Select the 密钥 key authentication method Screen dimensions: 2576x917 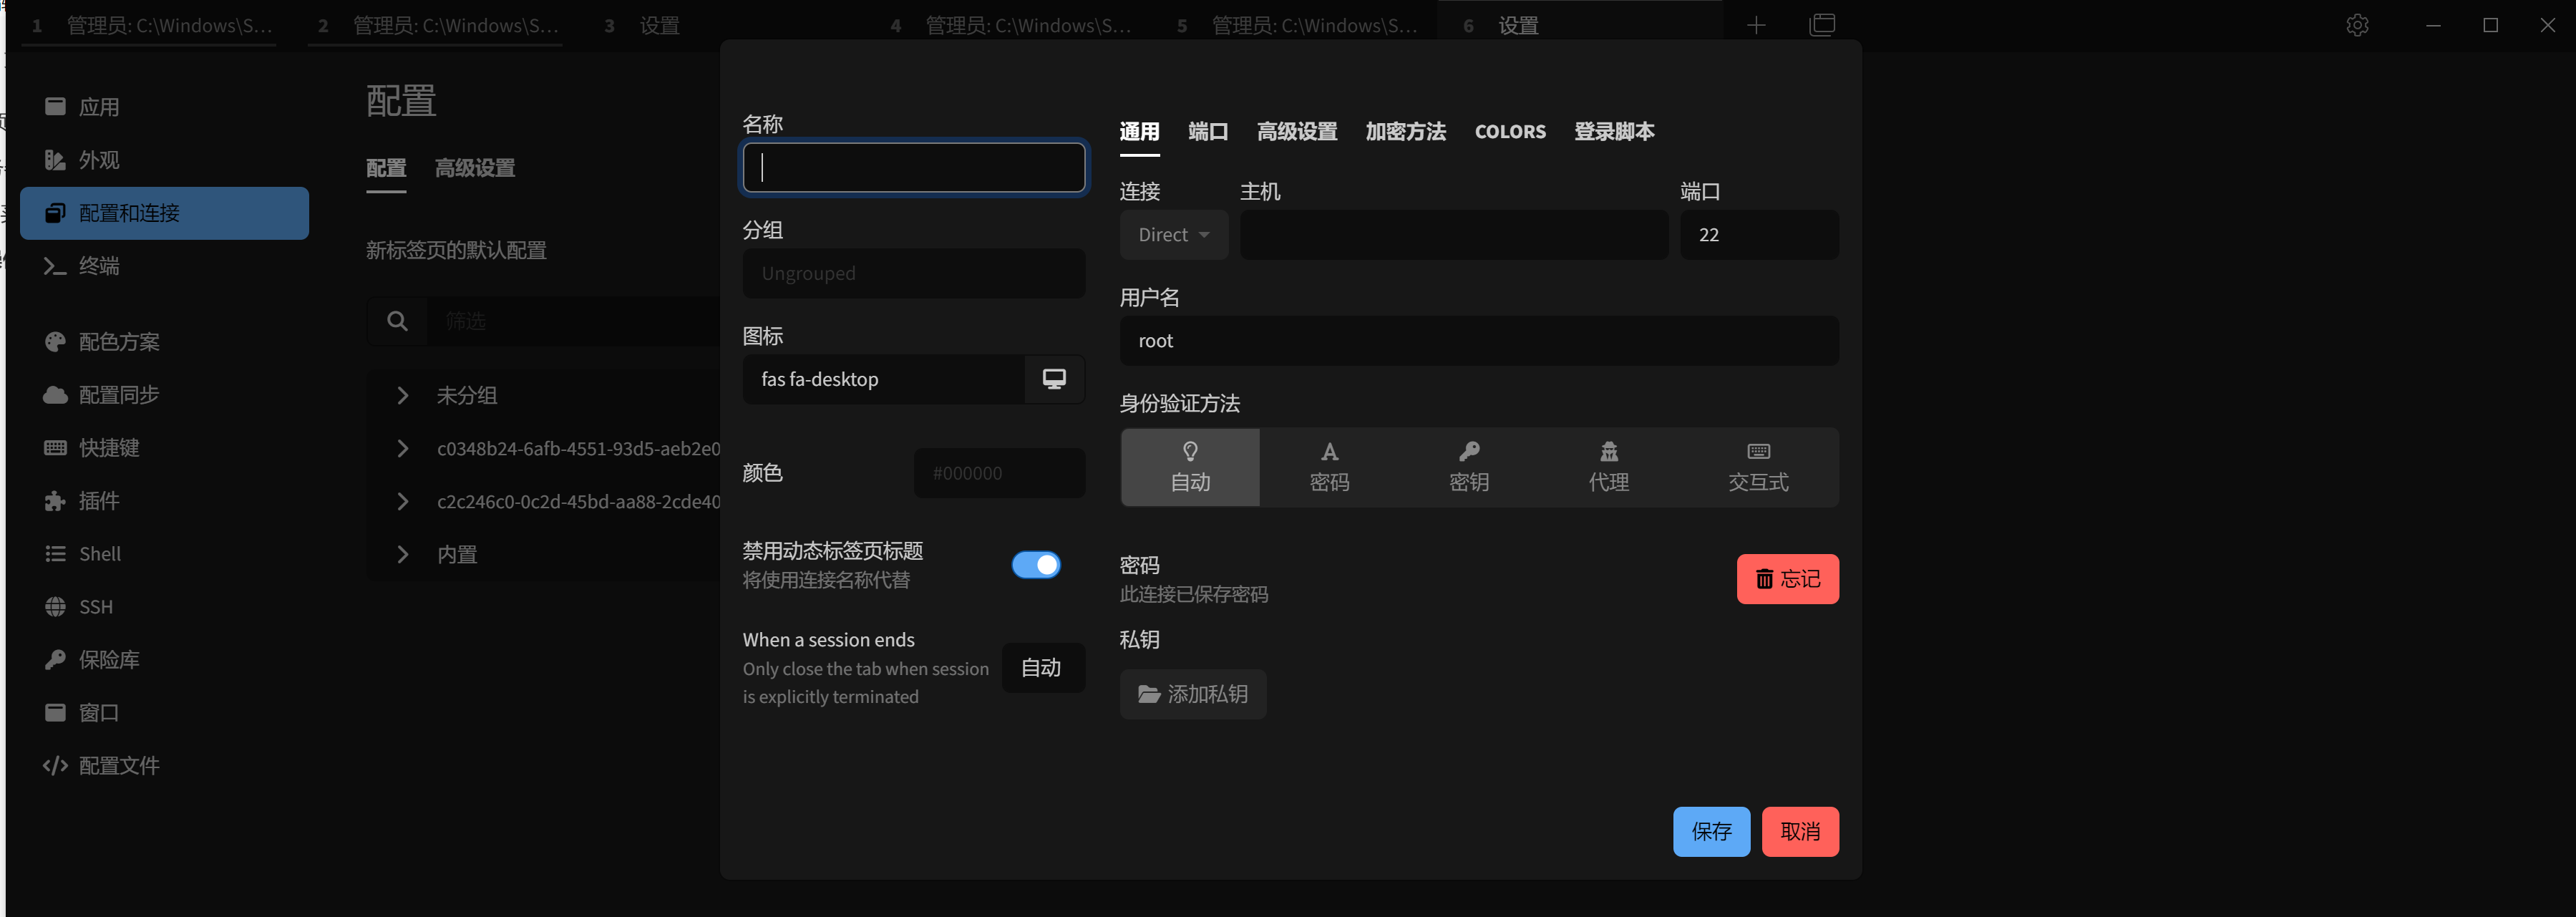pyautogui.click(x=1469, y=467)
